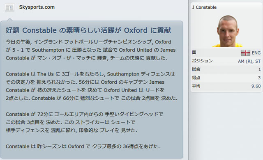Click the 平均 row label
Screen dimensions: 263x160
(196, 86)
